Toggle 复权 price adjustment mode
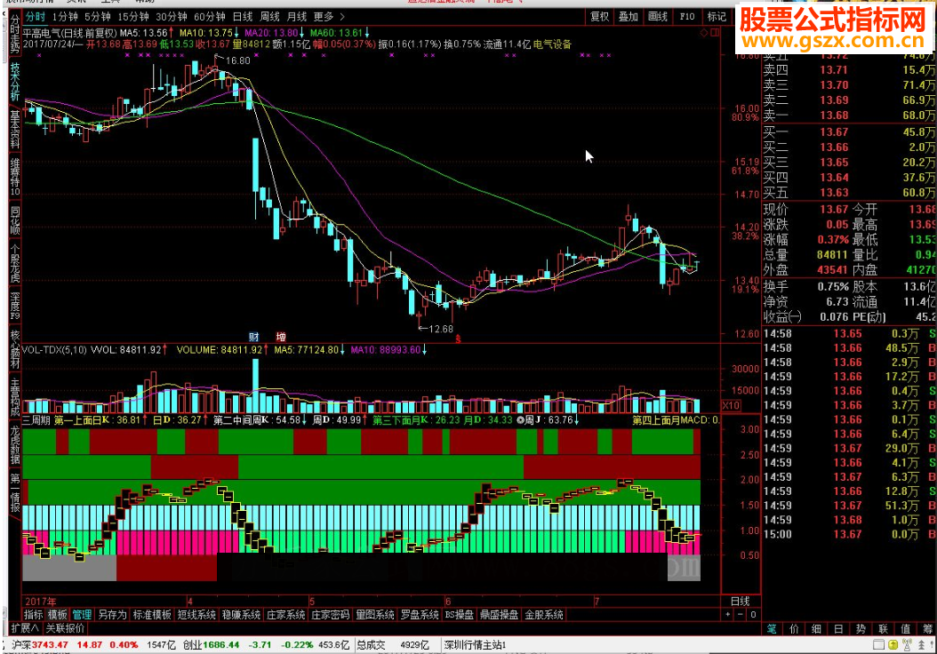The width and height of the screenshot is (937, 654). [599, 16]
